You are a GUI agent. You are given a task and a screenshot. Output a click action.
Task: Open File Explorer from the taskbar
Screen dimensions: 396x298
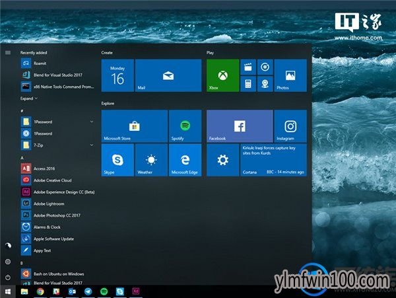pyautogui.click(x=24, y=291)
